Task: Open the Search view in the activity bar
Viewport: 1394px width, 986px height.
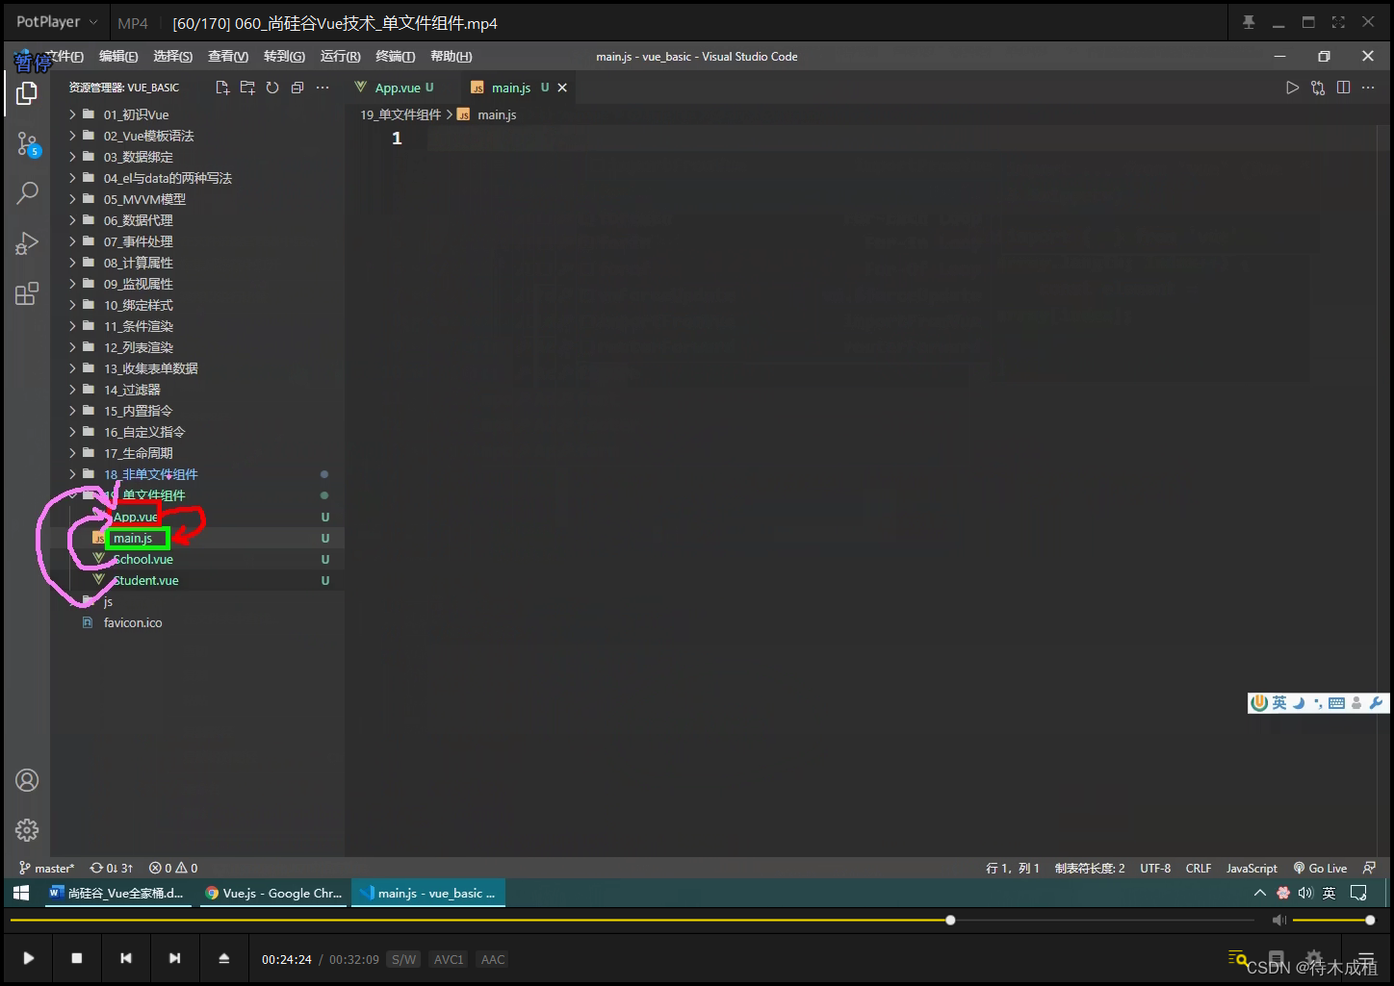Action: point(27,192)
